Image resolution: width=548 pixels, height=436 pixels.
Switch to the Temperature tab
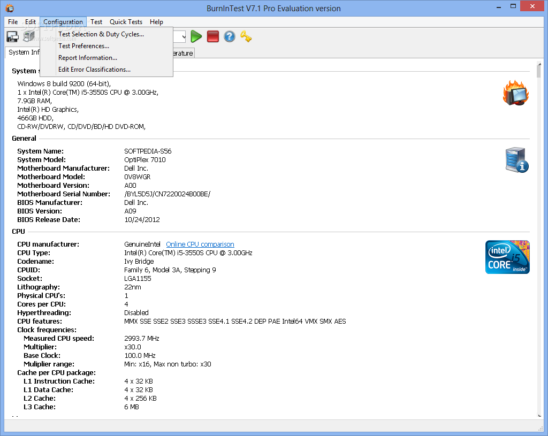pos(184,53)
